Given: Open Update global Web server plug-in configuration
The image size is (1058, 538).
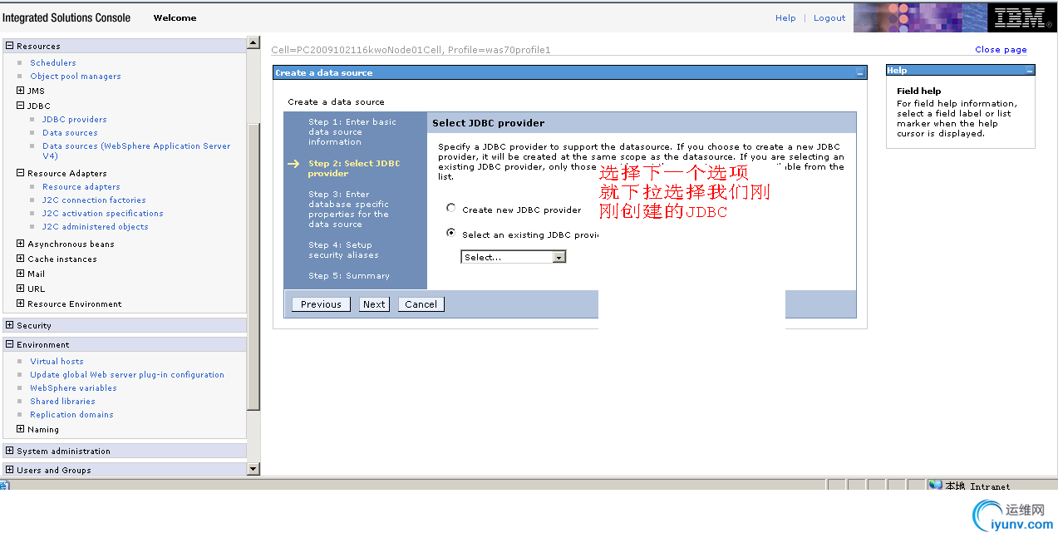Looking at the screenshot, I should click(127, 374).
